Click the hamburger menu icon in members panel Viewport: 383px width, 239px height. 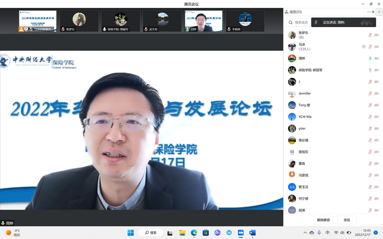point(379,12)
